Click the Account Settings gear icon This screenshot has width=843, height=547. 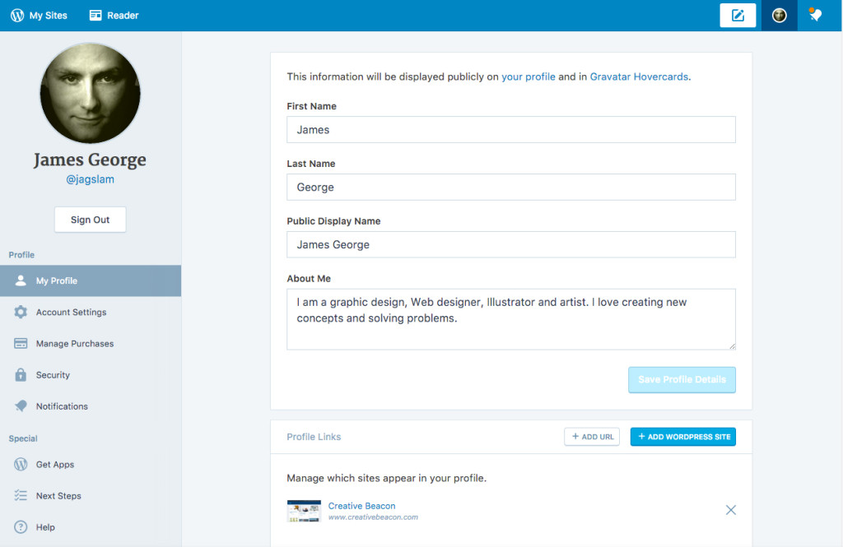21,313
